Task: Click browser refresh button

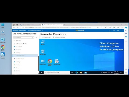Action: point(18,27)
